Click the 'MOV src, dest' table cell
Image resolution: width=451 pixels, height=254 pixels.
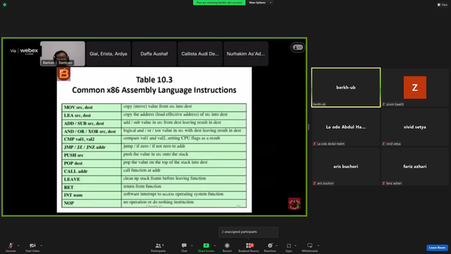click(92, 107)
